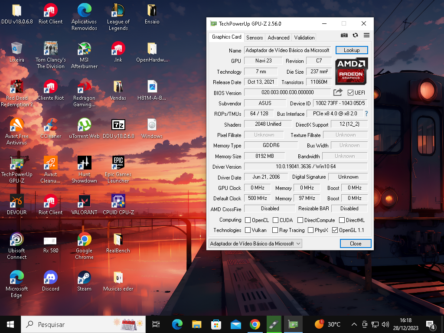Toggle the UEFI checkbox
This screenshot has height=333, width=444.
(x=350, y=93)
